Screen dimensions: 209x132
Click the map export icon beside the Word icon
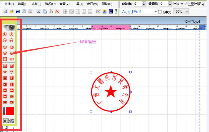104,12
